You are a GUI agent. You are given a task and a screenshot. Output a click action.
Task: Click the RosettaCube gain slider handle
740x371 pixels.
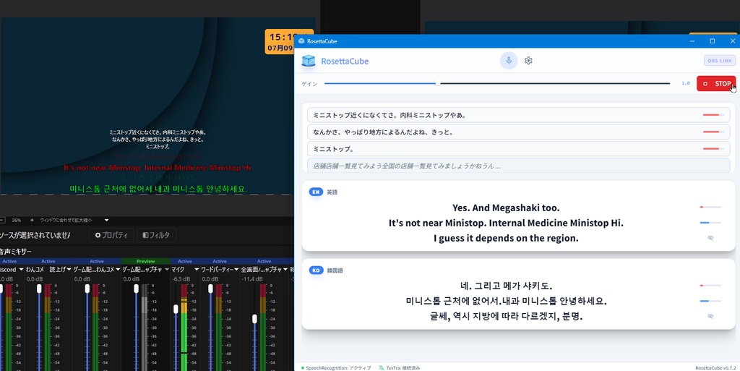click(439, 84)
